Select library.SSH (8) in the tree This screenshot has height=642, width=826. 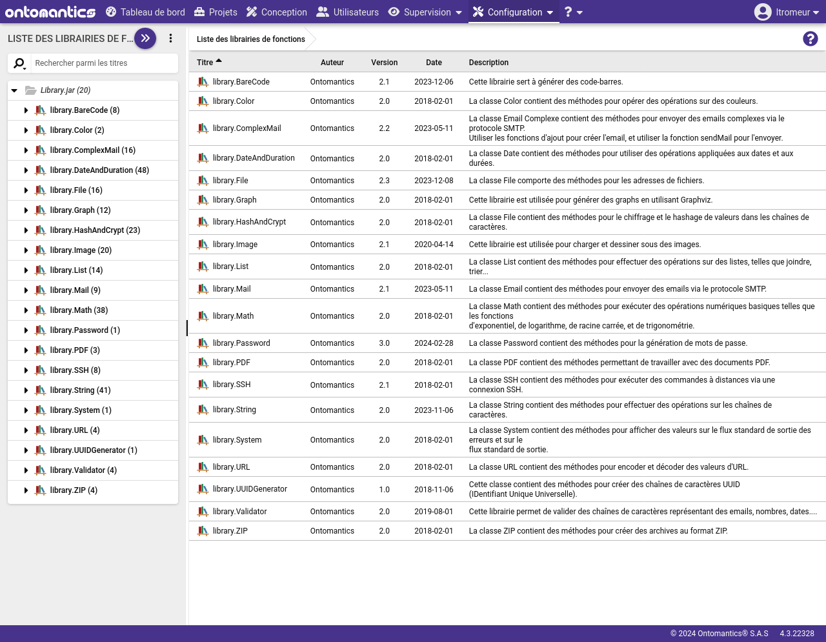click(76, 370)
